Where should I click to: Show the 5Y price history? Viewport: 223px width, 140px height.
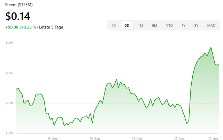click(x=196, y=25)
